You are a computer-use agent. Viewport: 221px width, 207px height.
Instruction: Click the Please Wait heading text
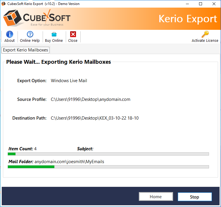point(58,62)
